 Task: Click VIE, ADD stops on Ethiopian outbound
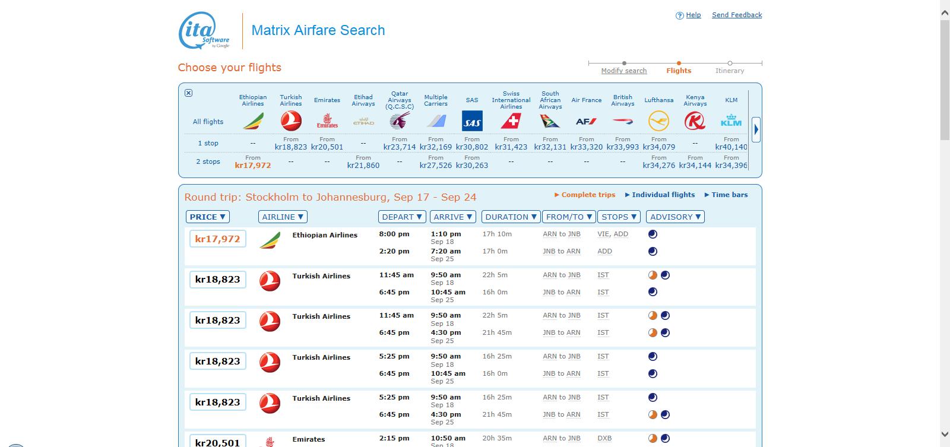point(613,234)
